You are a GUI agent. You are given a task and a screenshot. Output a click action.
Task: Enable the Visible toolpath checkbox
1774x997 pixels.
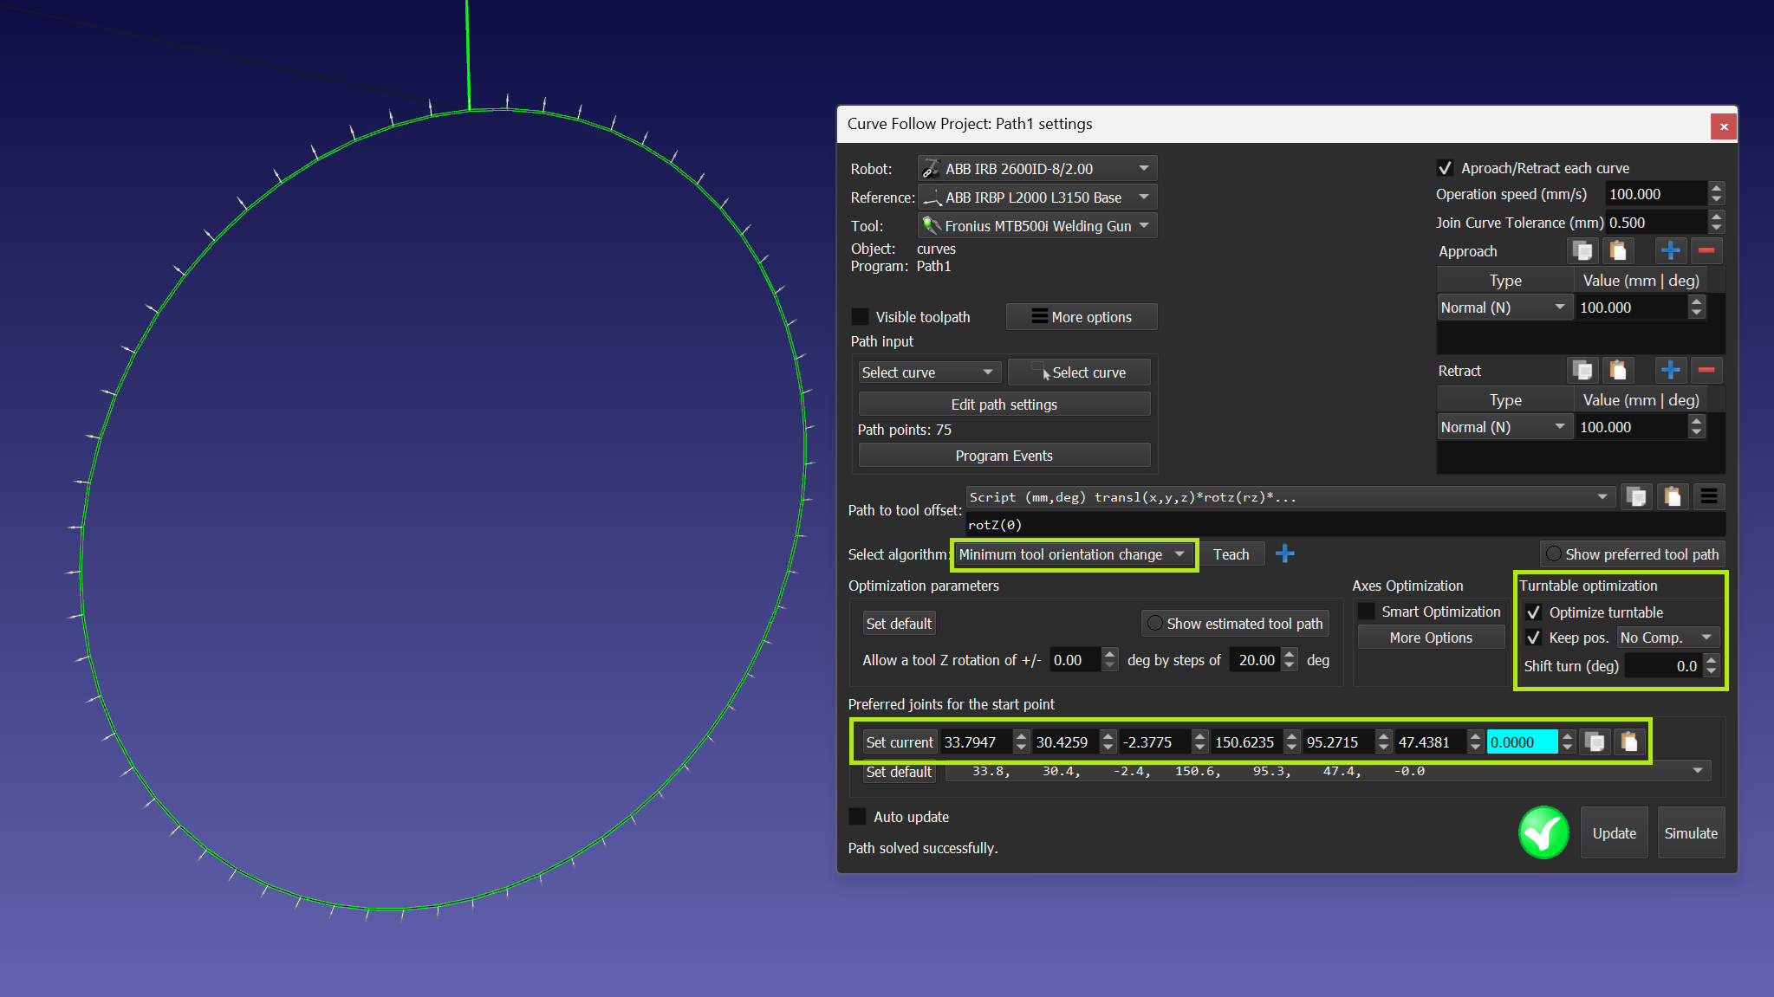point(861,317)
